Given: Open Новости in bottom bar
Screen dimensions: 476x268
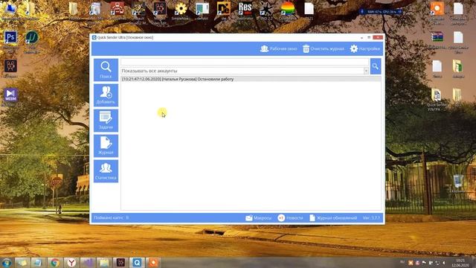Looking at the screenshot, I should point(290,218).
